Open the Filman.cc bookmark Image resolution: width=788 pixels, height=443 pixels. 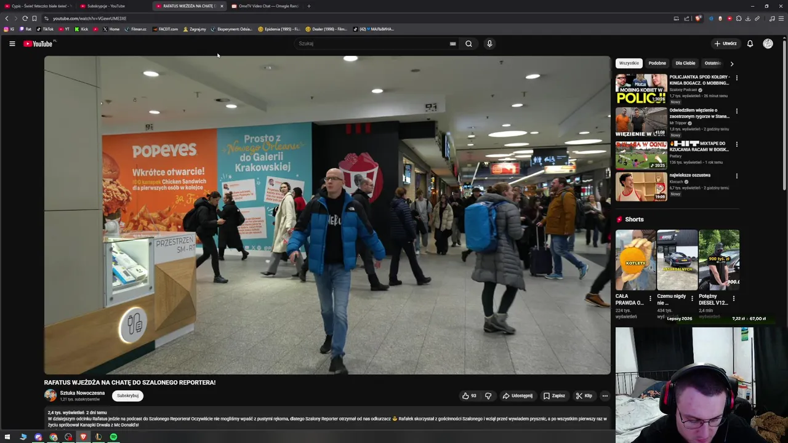coord(135,29)
